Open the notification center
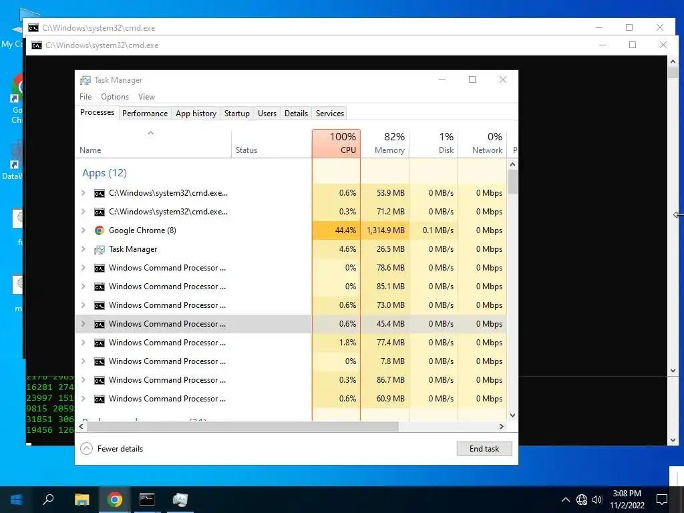 pos(662,500)
